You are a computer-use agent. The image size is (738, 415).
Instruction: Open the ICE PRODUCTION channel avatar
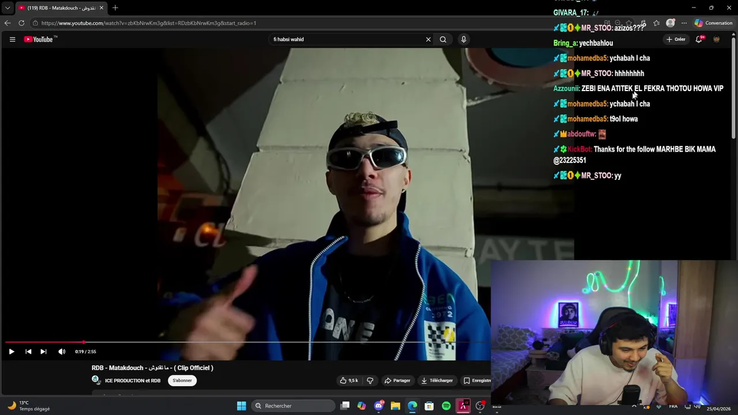(96, 380)
